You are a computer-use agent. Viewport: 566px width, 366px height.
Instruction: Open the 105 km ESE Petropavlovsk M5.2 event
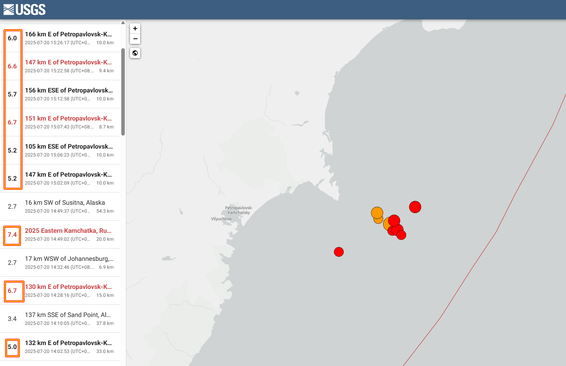point(69,147)
